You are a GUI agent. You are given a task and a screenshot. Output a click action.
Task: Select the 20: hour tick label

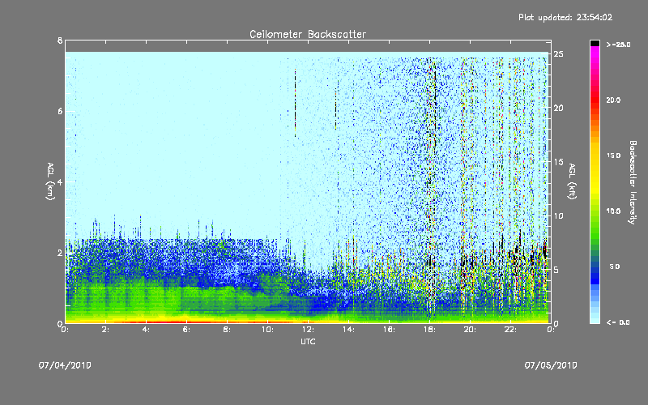pos(471,330)
